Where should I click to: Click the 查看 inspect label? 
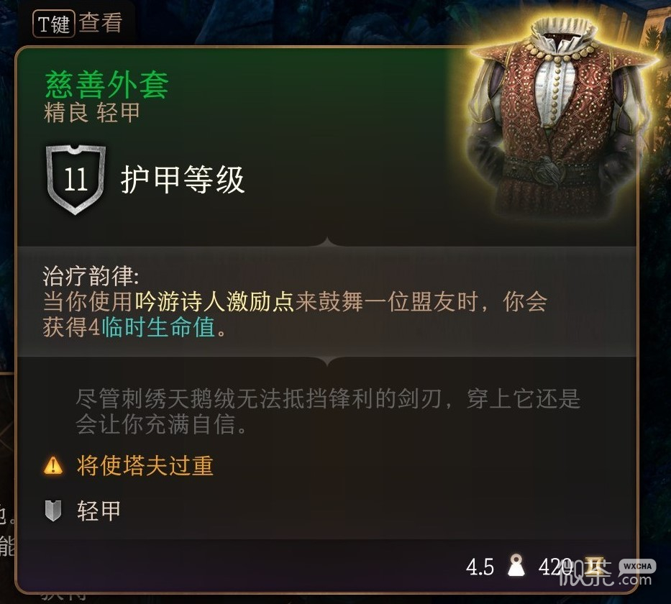click(x=101, y=23)
